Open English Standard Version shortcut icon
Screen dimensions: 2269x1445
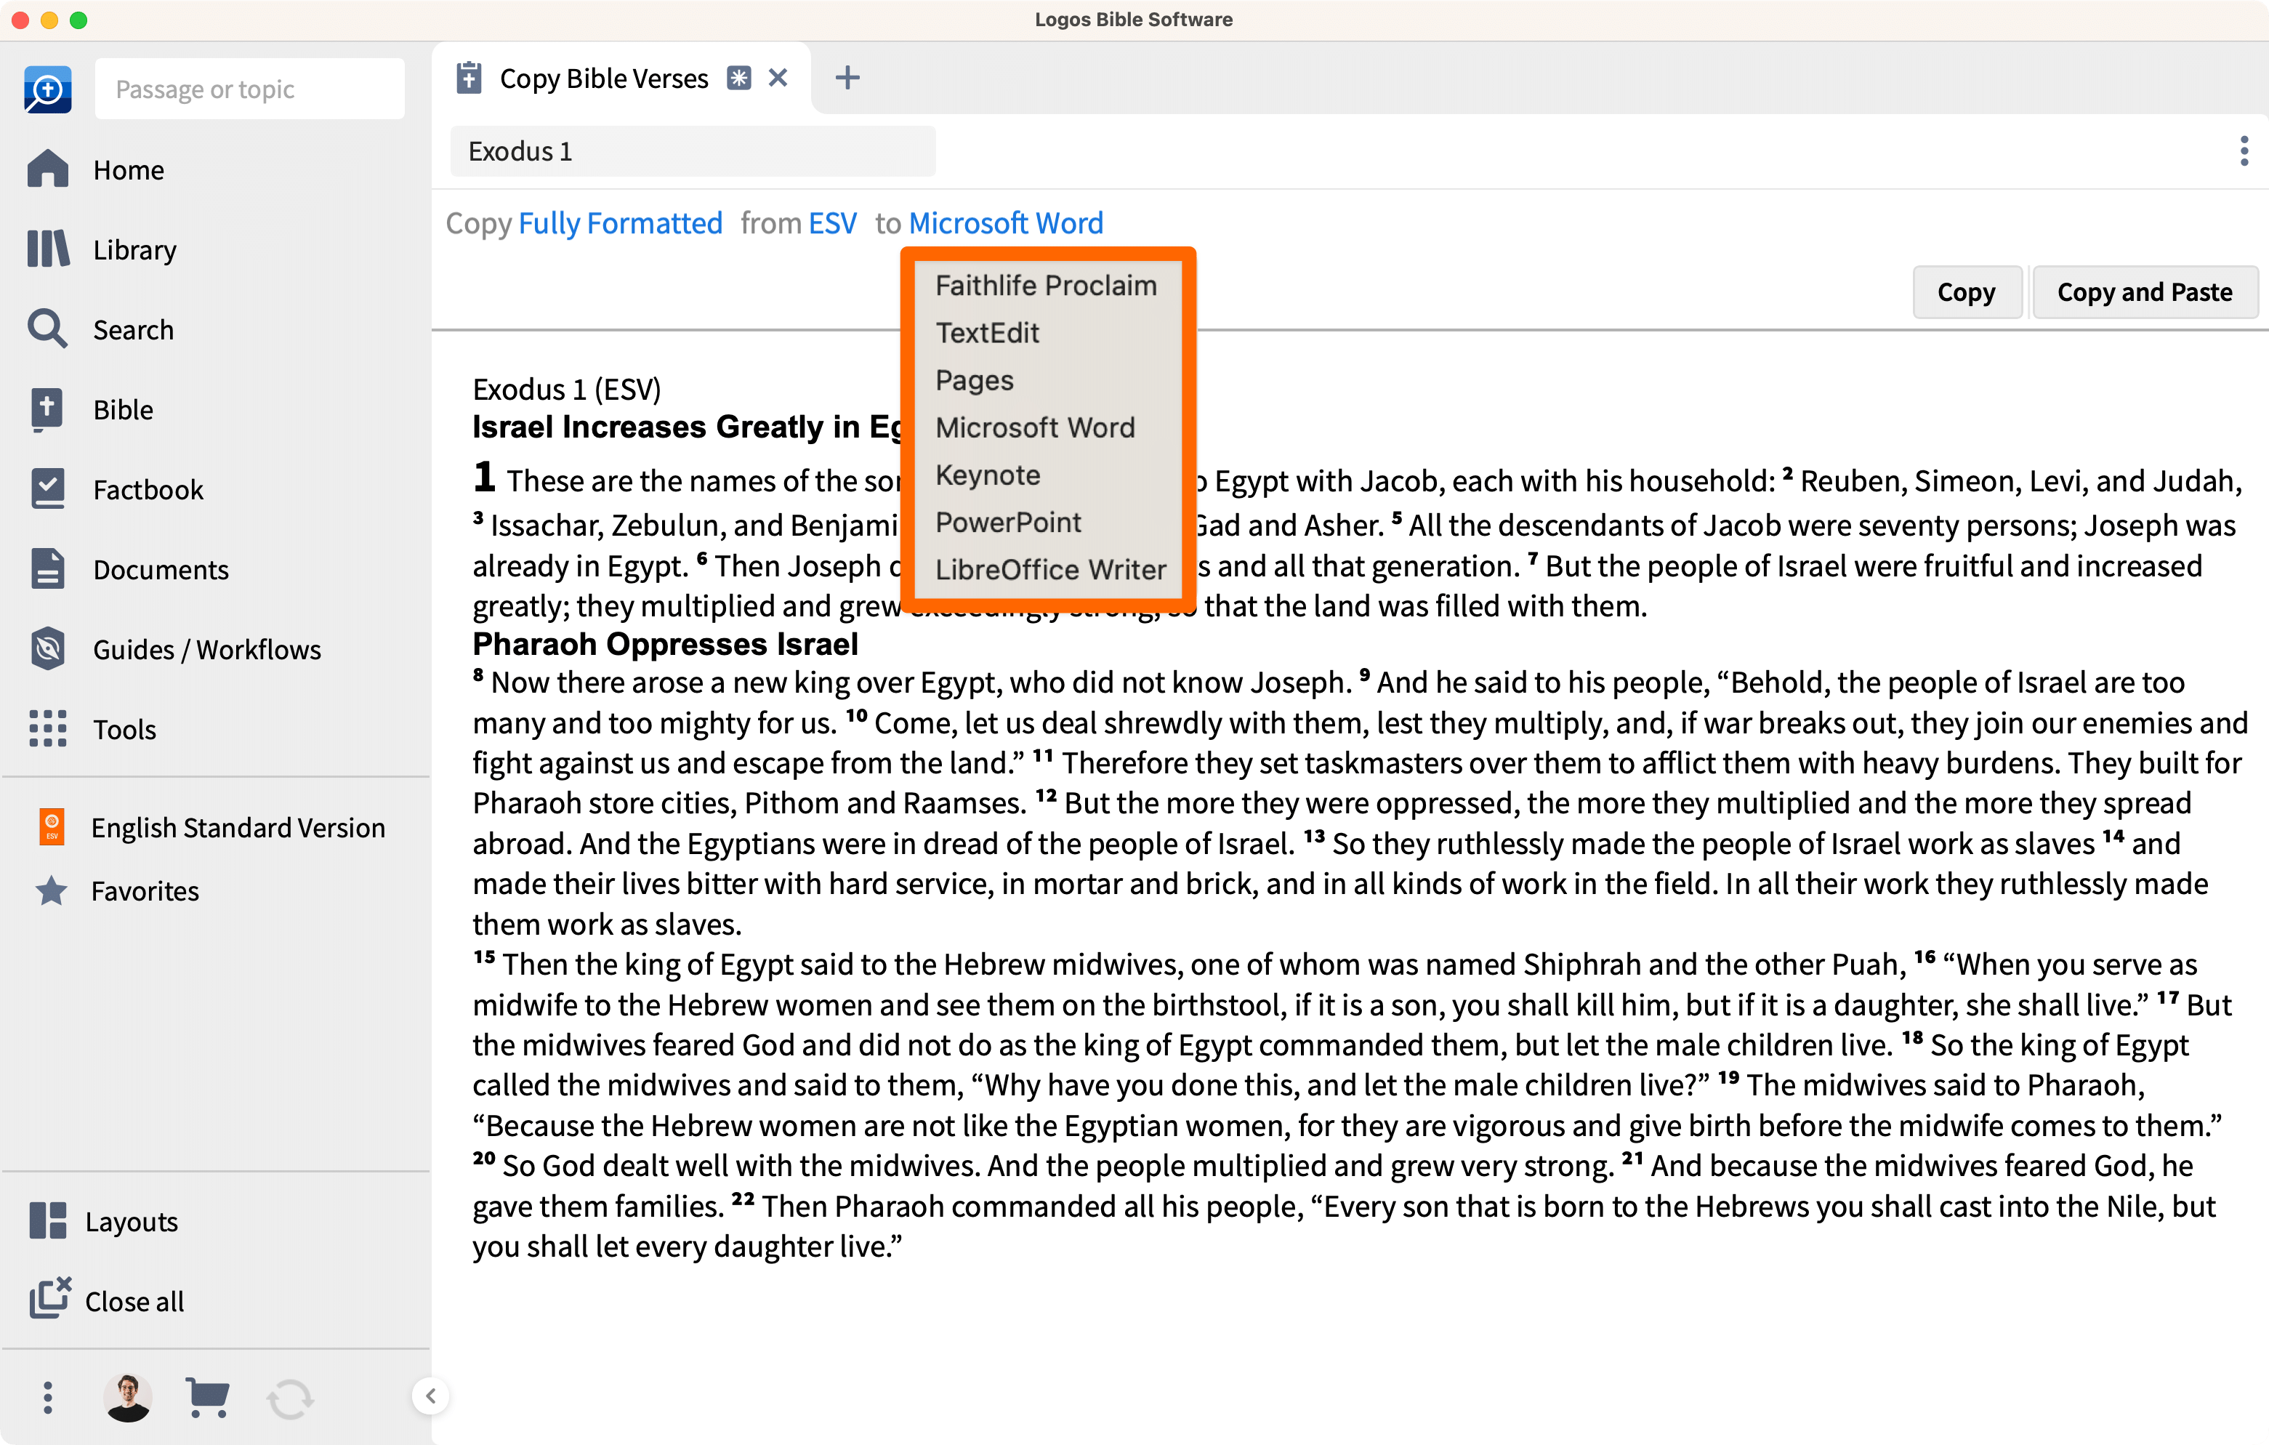(x=52, y=826)
